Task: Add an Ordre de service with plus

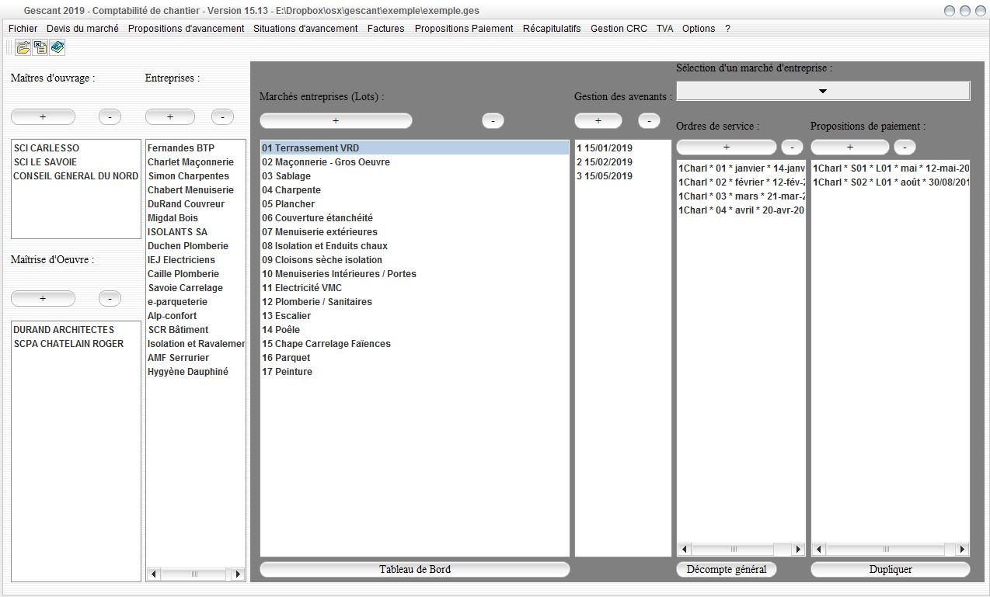Action: click(727, 147)
